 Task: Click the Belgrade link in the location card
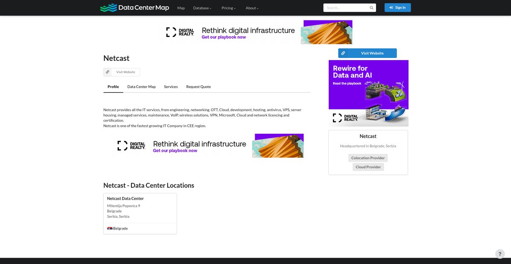[121, 229]
